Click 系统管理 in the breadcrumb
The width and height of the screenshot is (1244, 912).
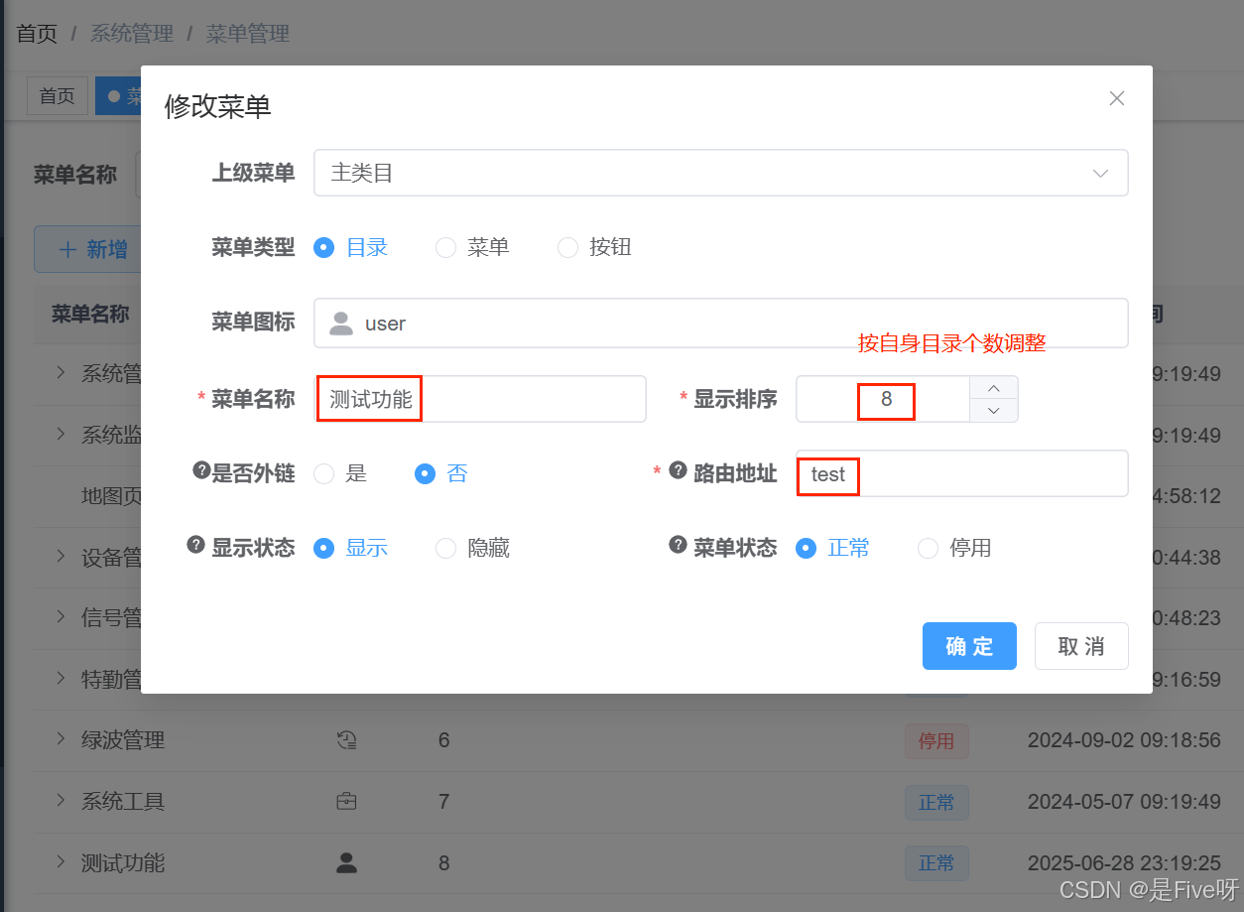pyautogui.click(x=132, y=34)
